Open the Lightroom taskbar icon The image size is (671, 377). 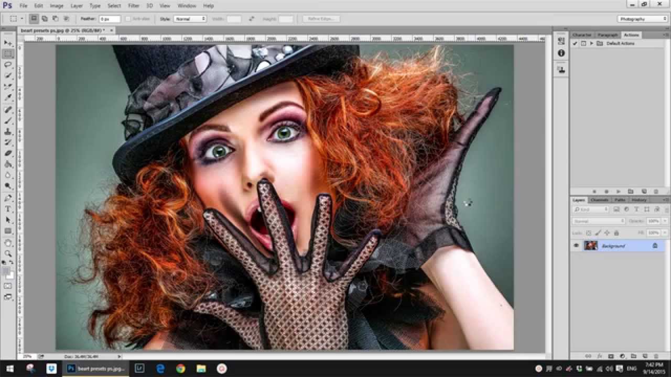click(x=139, y=369)
